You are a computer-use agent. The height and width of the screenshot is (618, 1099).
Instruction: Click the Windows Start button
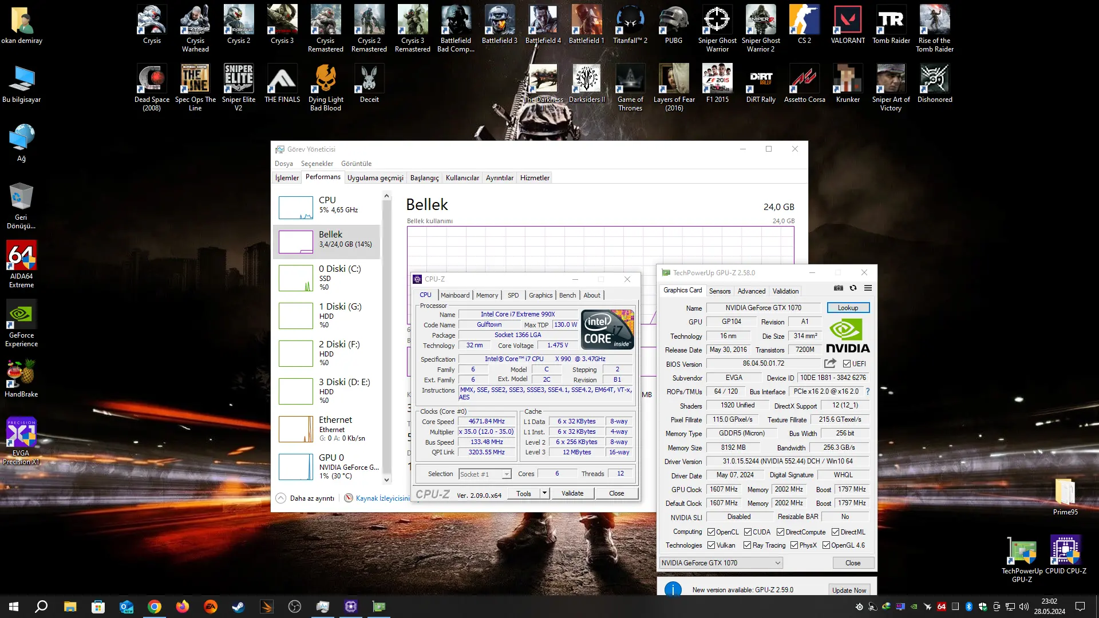pyautogui.click(x=14, y=607)
